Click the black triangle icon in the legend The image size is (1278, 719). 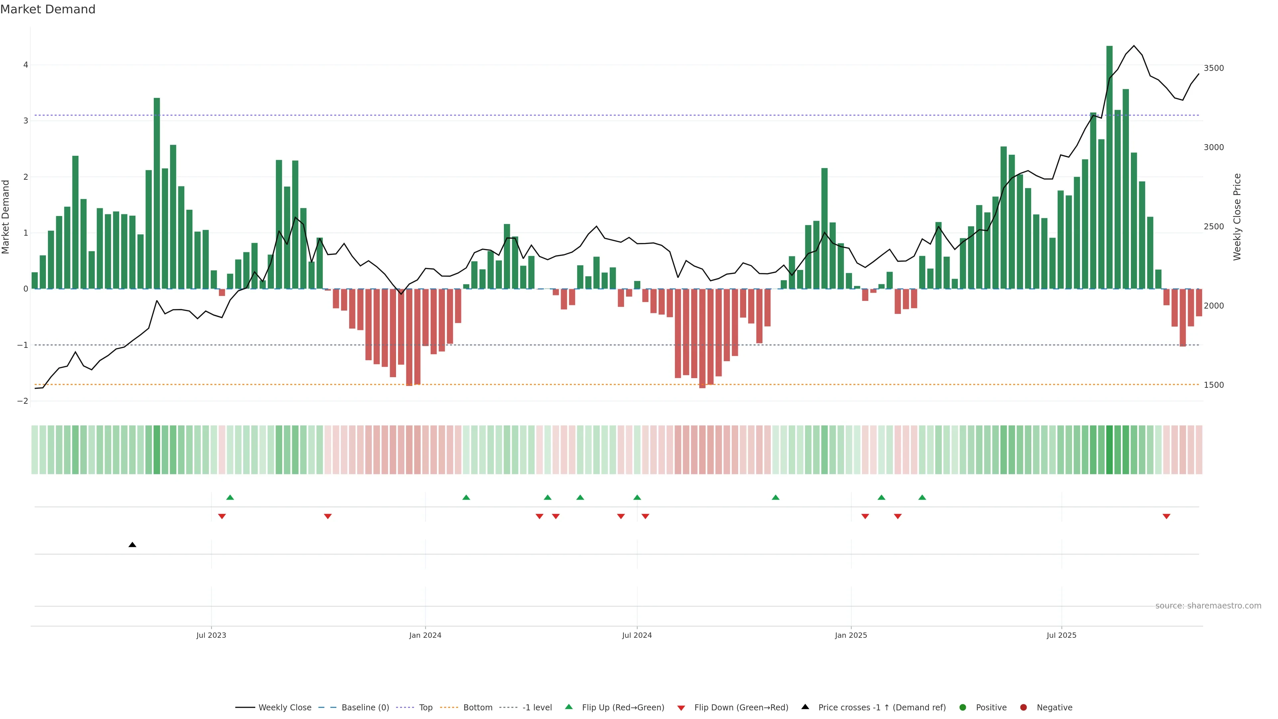point(805,707)
